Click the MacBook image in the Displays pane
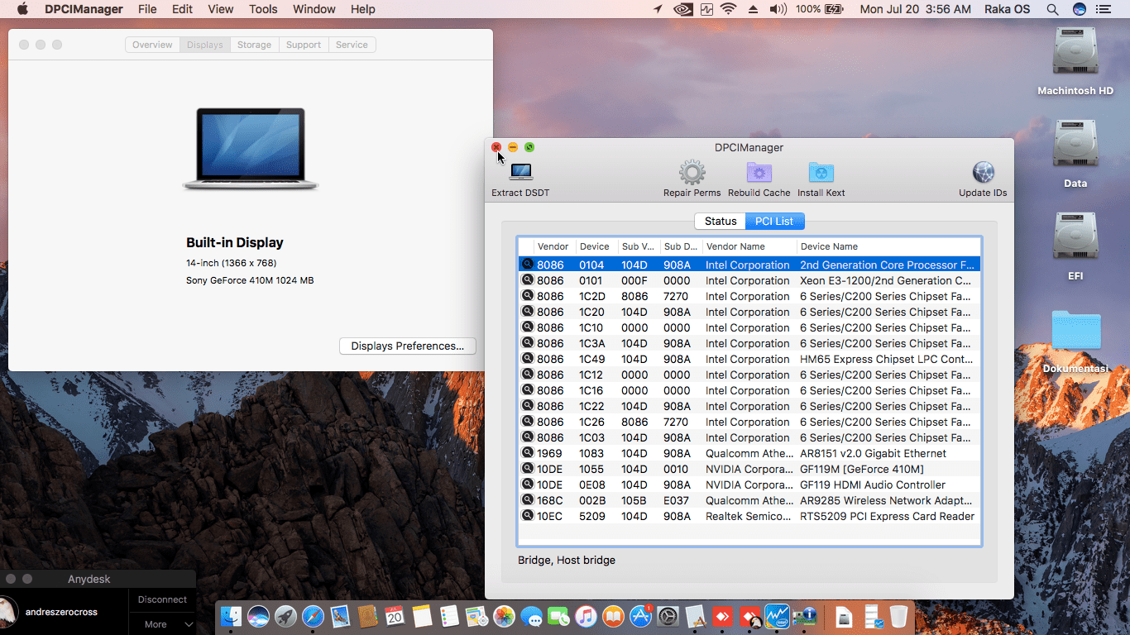Viewport: 1130px width, 635px height. [x=250, y=149]
